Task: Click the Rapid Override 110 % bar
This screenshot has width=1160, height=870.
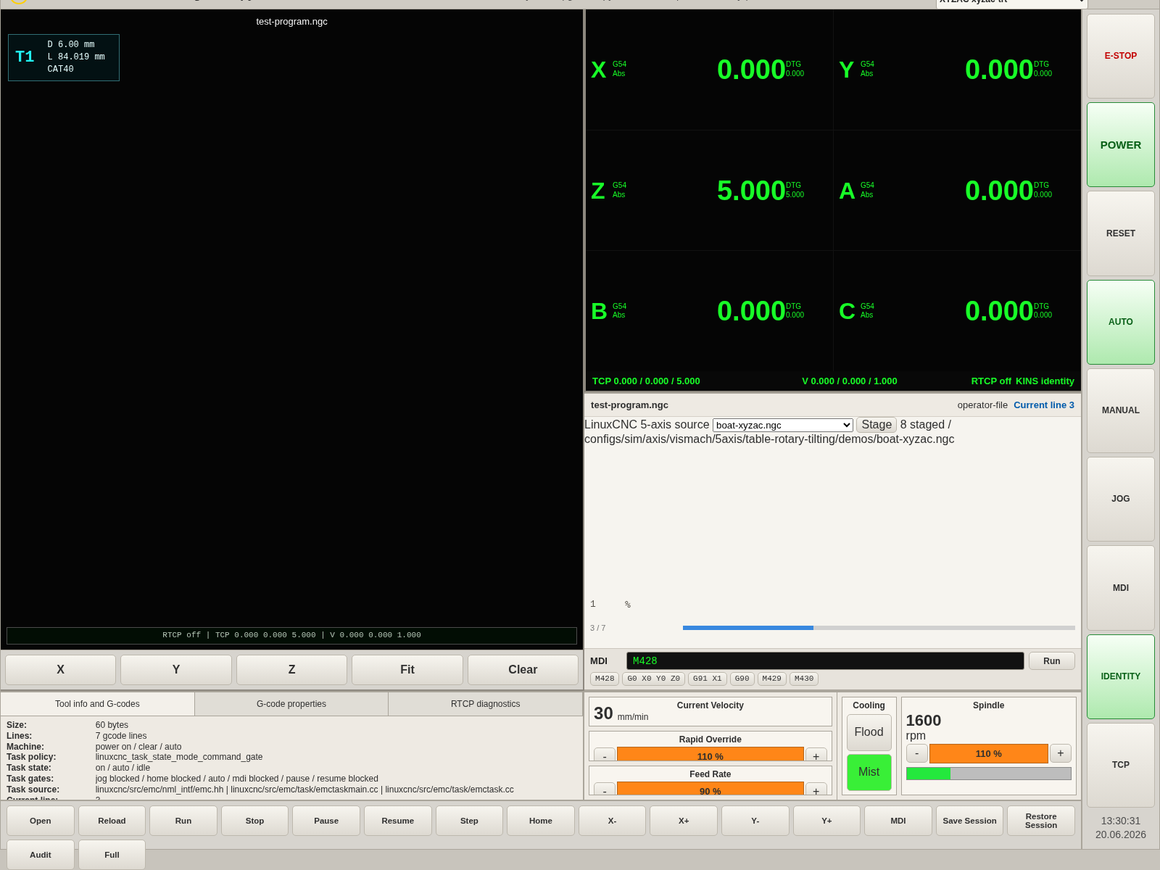Action: point(710,755)
